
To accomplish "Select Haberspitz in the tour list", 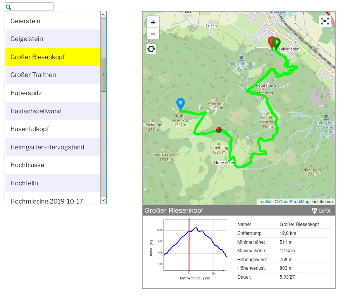I will [53, 93].
